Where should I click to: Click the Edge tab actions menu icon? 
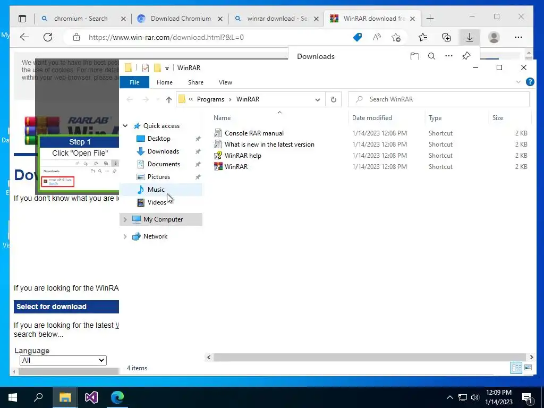pyautogui.click(x=22, y=19)
